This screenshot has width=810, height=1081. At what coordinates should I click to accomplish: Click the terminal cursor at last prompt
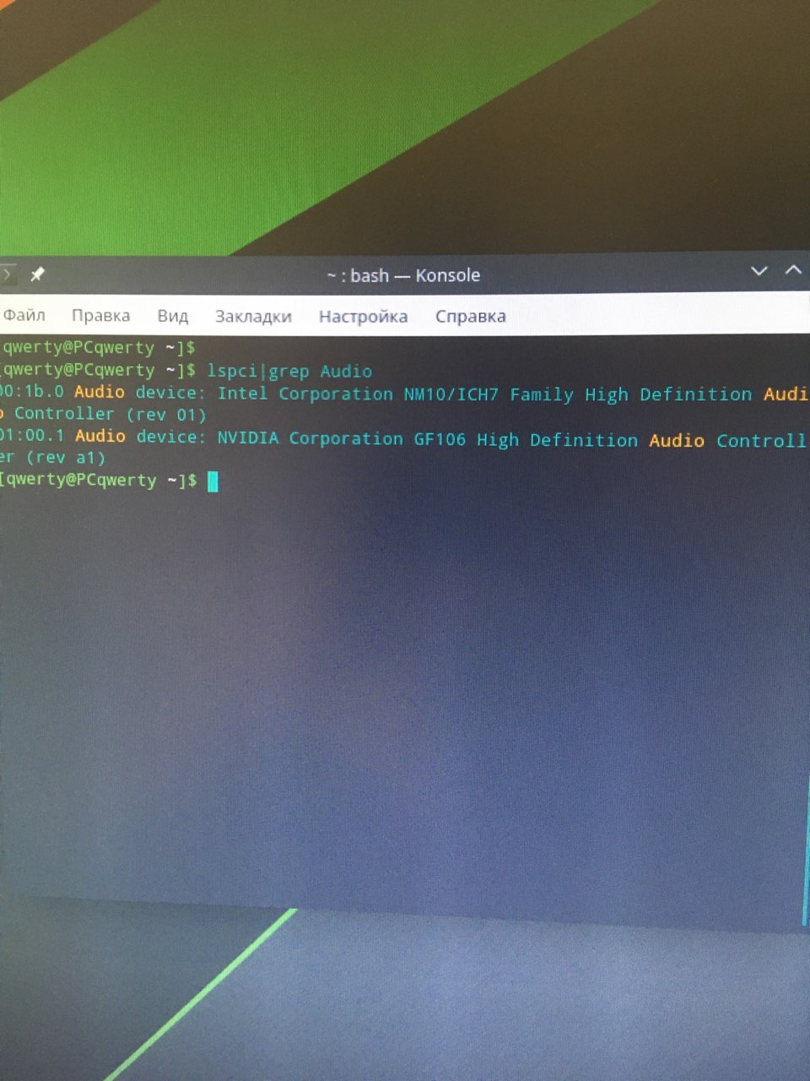pyautogui.click(x=213, y=481)
